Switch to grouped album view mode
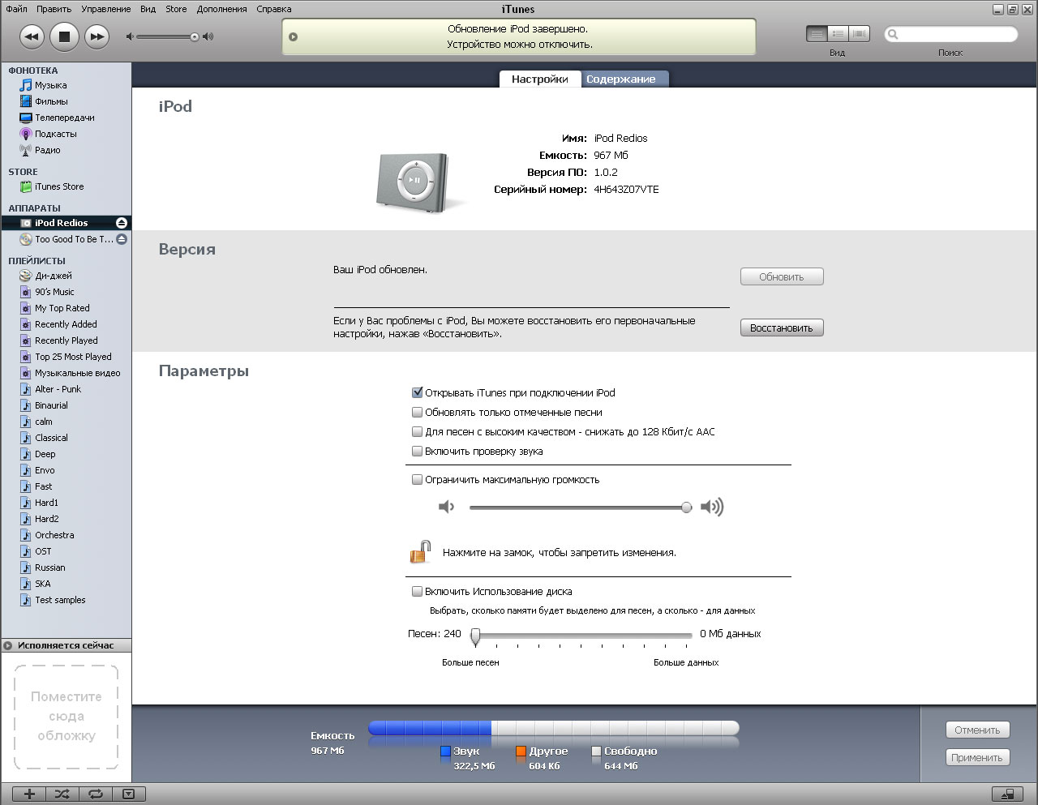The image size is (1038, 805). (838, 34)
